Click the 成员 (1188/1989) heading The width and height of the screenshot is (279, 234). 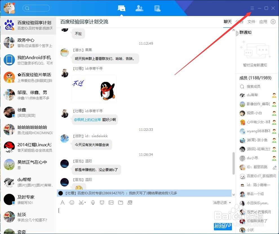coord(255,78)
